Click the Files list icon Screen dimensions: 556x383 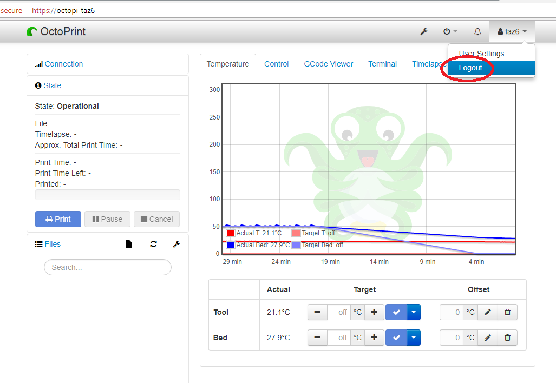38,244
